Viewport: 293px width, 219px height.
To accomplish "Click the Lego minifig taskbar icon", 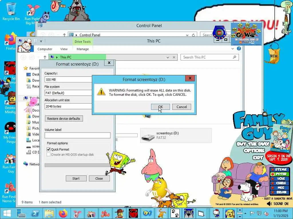I will 119,213.
